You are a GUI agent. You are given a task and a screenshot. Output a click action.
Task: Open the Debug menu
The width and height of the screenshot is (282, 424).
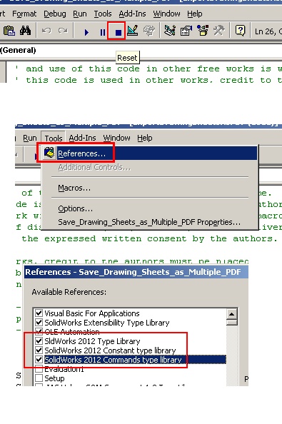tap(55, 14)
